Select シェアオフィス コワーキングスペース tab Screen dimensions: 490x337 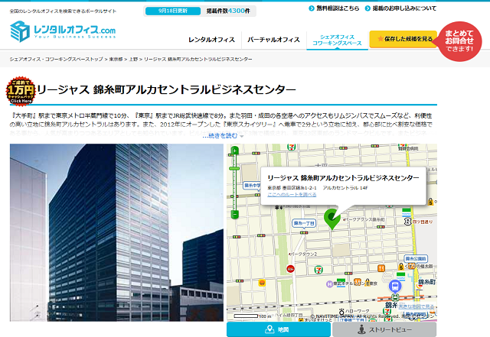pyautogui.click(x=334, y=40)
